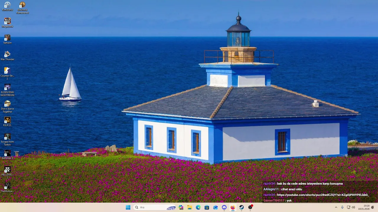The width and height of the screenshot is (378, 212).
Task: Click the R.E.P.O. desktop shortcut
Action: (x=7, y=122)
